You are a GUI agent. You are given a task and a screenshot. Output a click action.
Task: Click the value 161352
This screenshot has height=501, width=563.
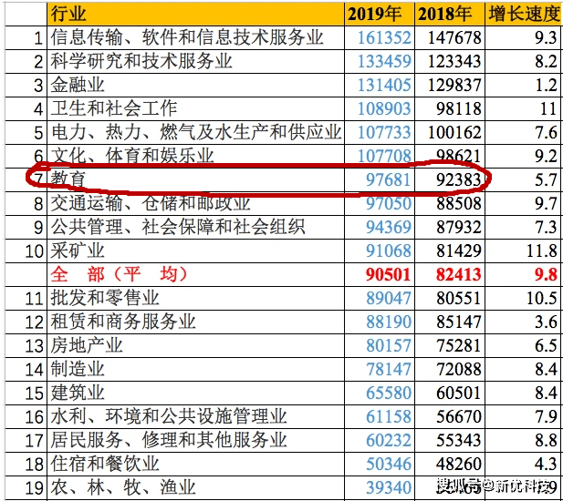pos(384,38)
